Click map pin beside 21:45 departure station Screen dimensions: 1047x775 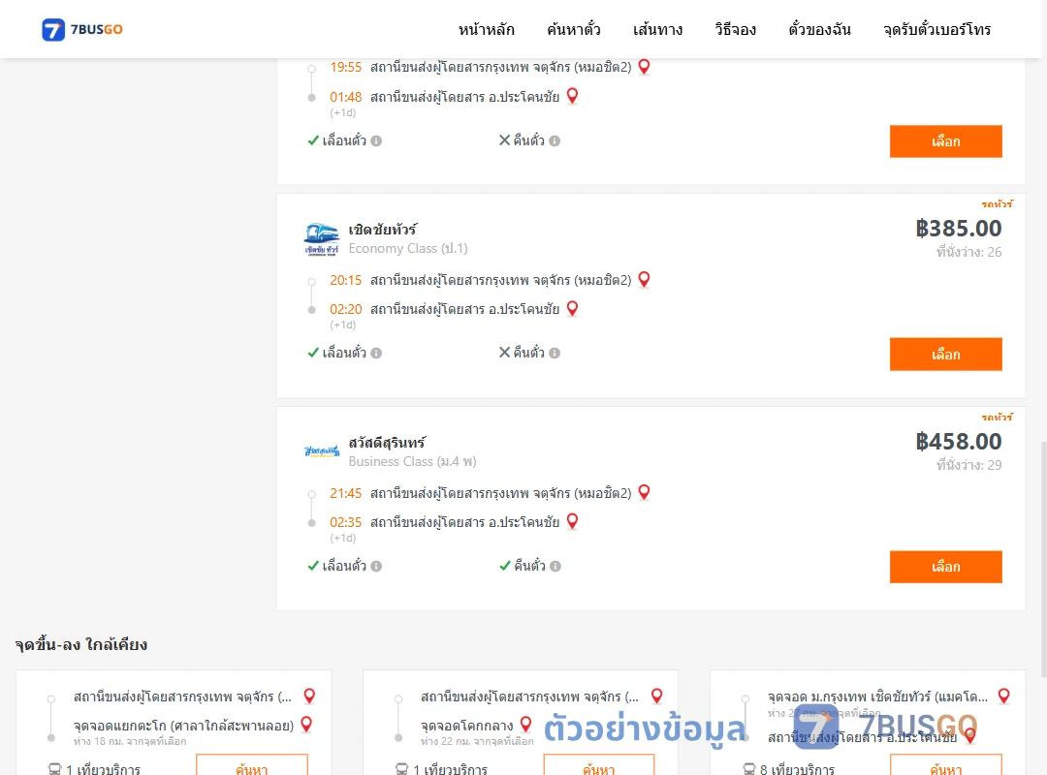[x=645, y=492]
